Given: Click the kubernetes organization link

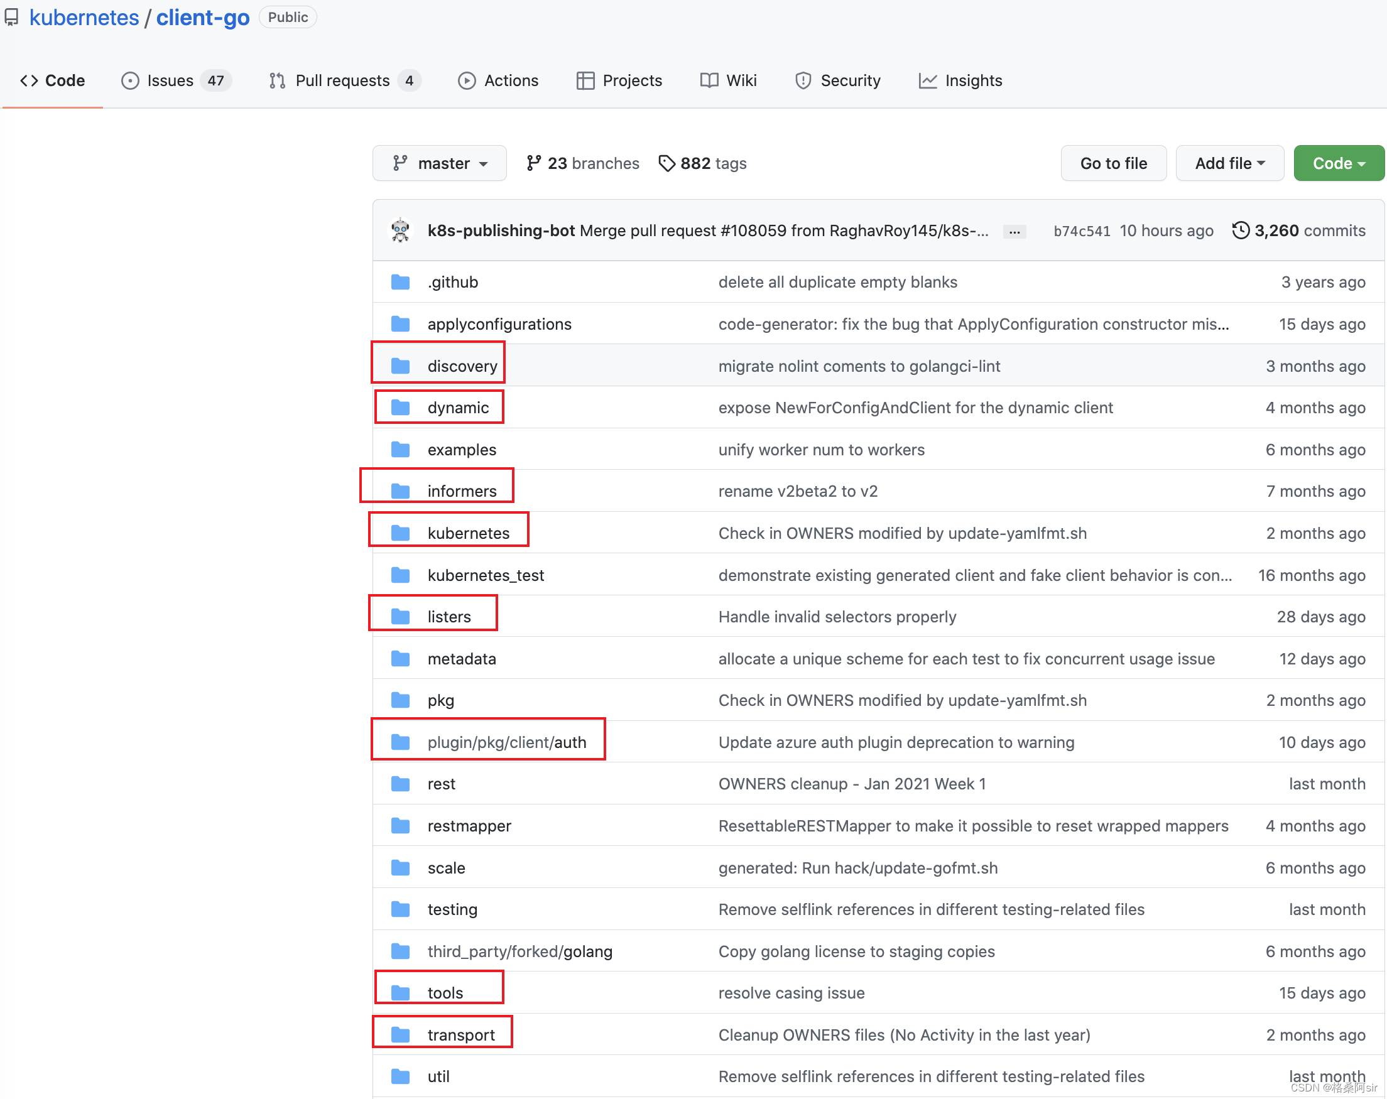Looking at the screenshot, I should pos(84,18).
